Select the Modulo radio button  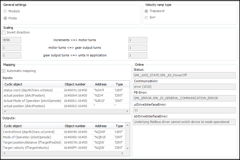[5, 11]
